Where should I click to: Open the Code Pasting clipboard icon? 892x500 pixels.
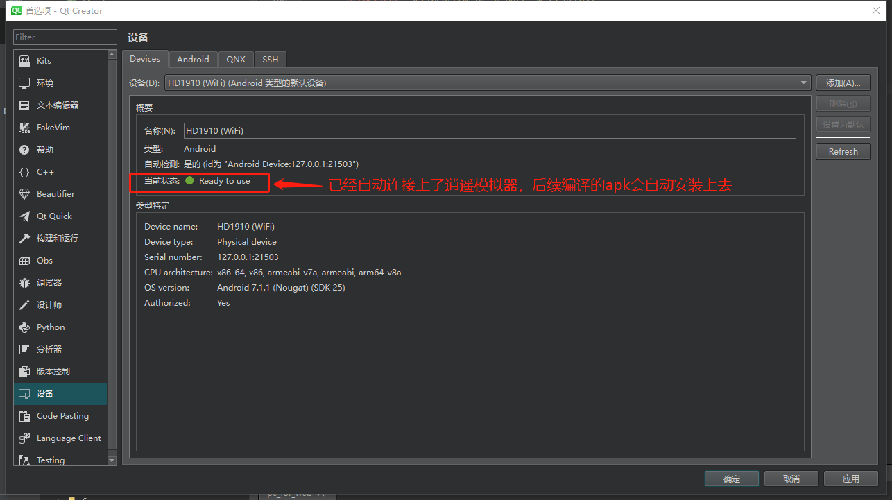click(24, 416)
